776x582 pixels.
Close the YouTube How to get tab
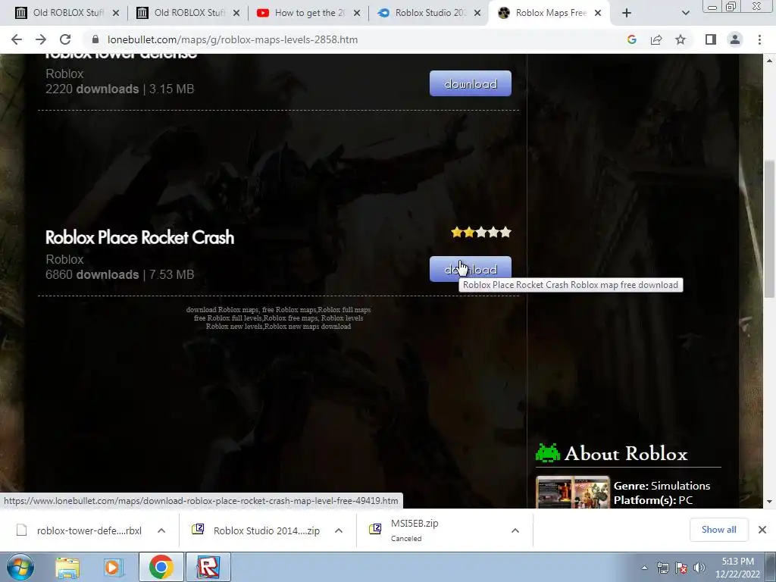357,13
